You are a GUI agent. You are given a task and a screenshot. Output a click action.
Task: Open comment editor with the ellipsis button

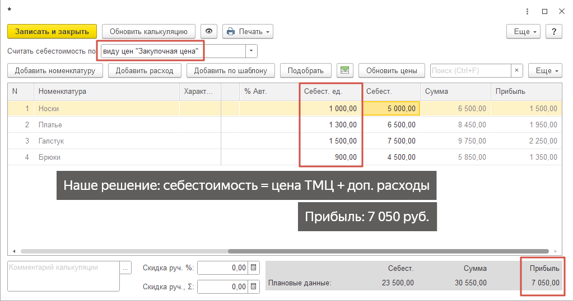125,268
